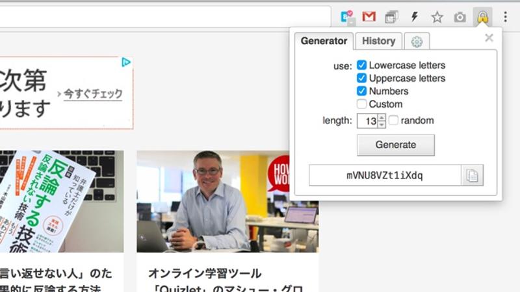This screenshot has height=292, width=520.
Task: Click the Gmail extension icon
Action: pos(369,17)
